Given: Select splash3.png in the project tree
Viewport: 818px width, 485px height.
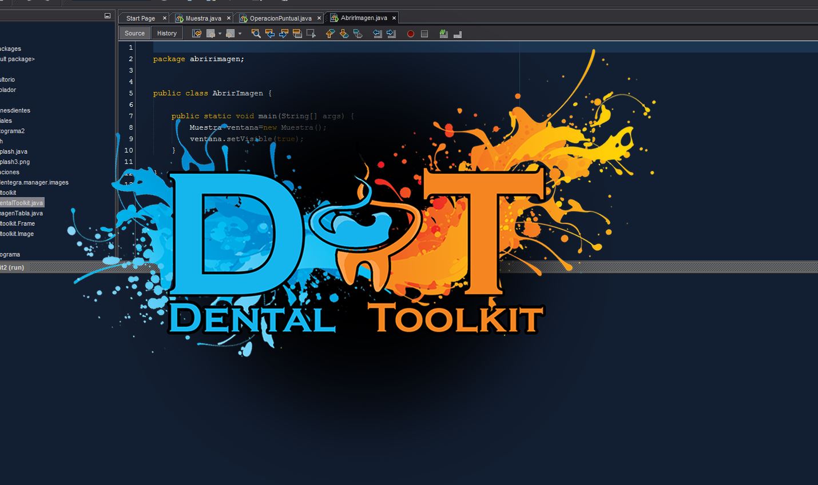Looking at the screenshot, I should [14, 162].
